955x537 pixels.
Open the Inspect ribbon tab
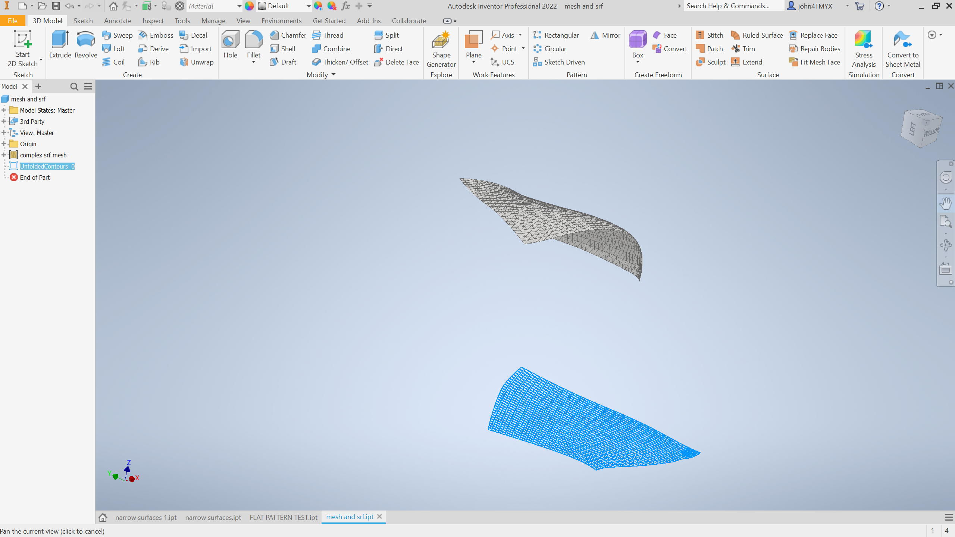153,21
